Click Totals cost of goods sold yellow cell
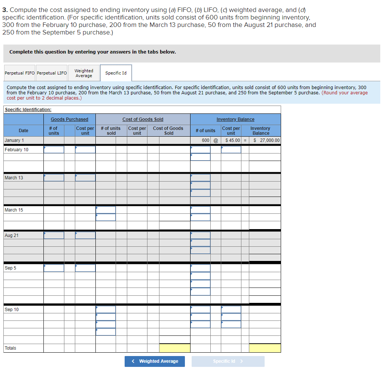390x377 pixels. pos(175,348)
